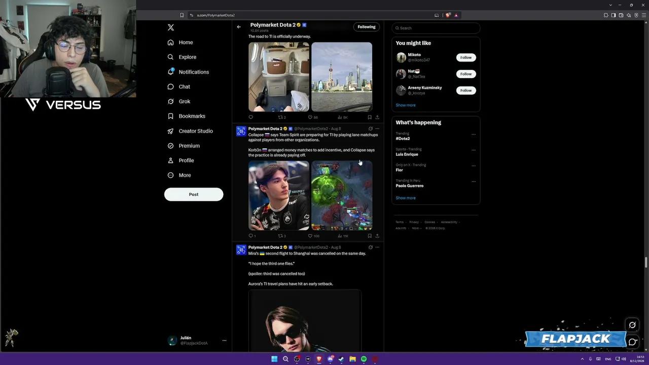Open floating Grok button at bottom right

632,325
